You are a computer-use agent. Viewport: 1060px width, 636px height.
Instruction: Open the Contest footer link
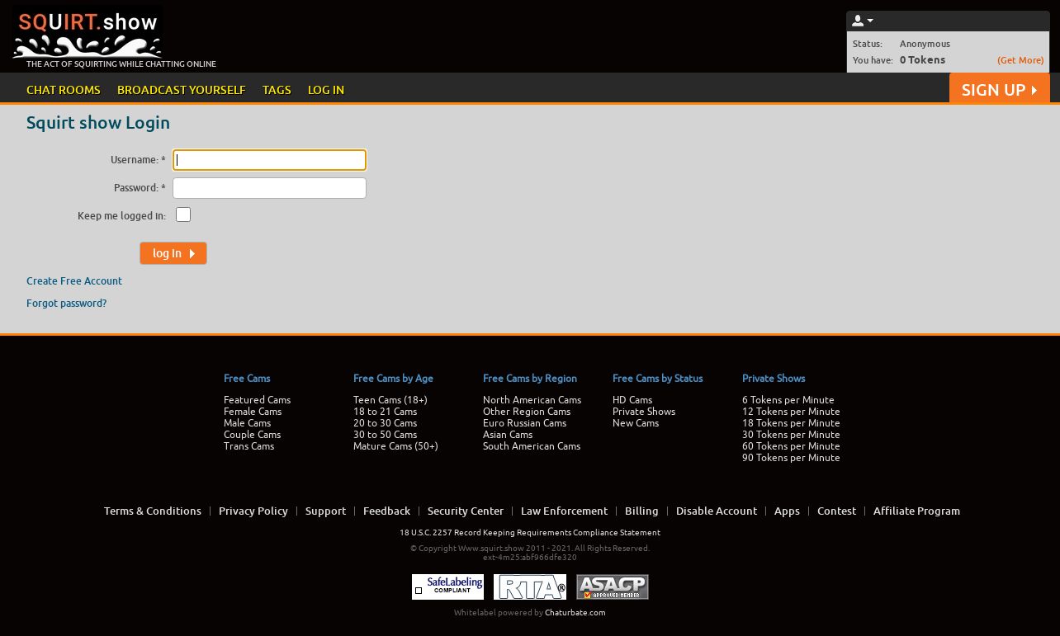coord(836,511)
